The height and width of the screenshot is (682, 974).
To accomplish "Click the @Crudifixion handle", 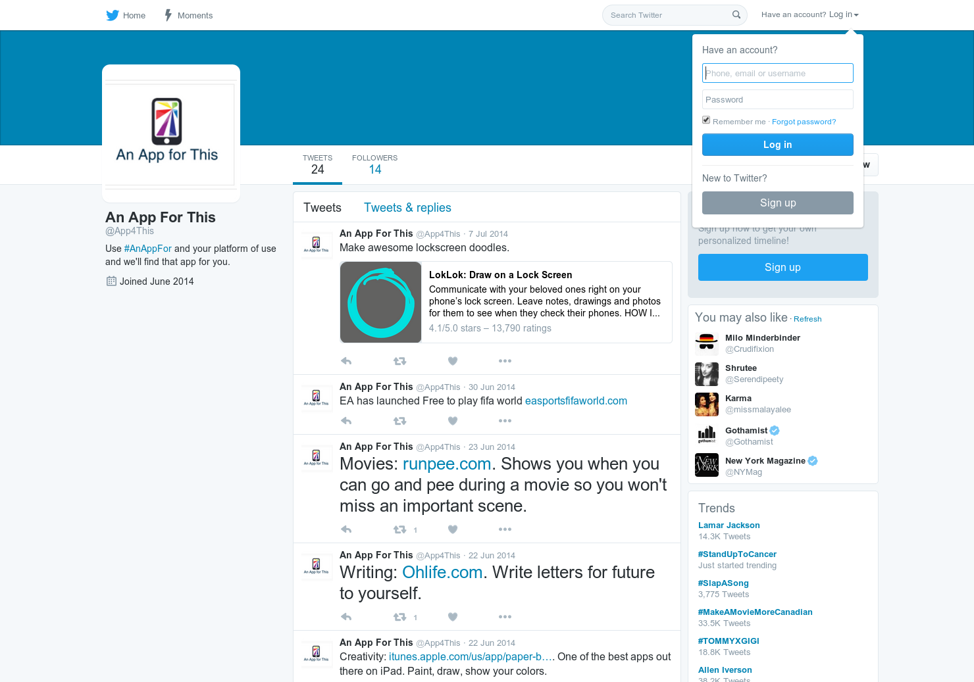I will [750, 349].
